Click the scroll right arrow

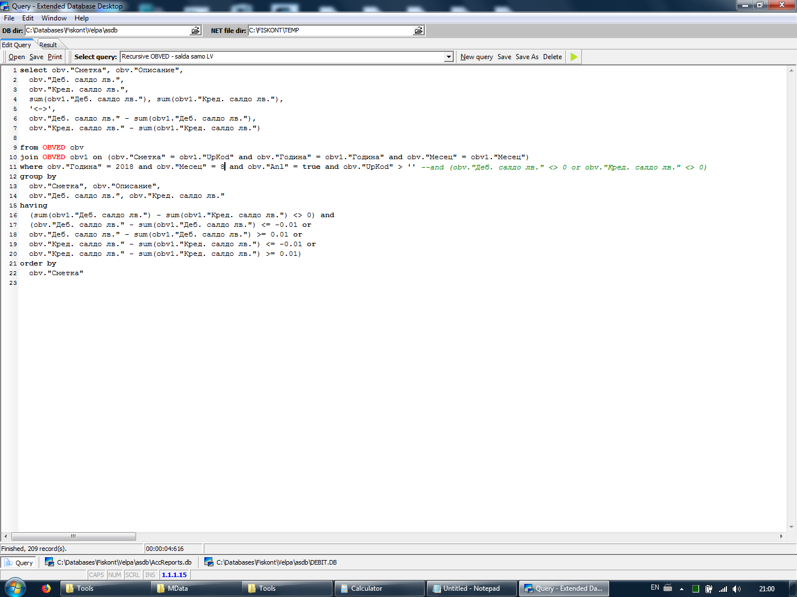[781, 536]
